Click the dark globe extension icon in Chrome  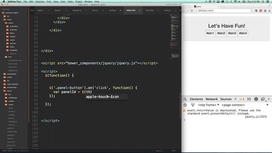point(256,11)
